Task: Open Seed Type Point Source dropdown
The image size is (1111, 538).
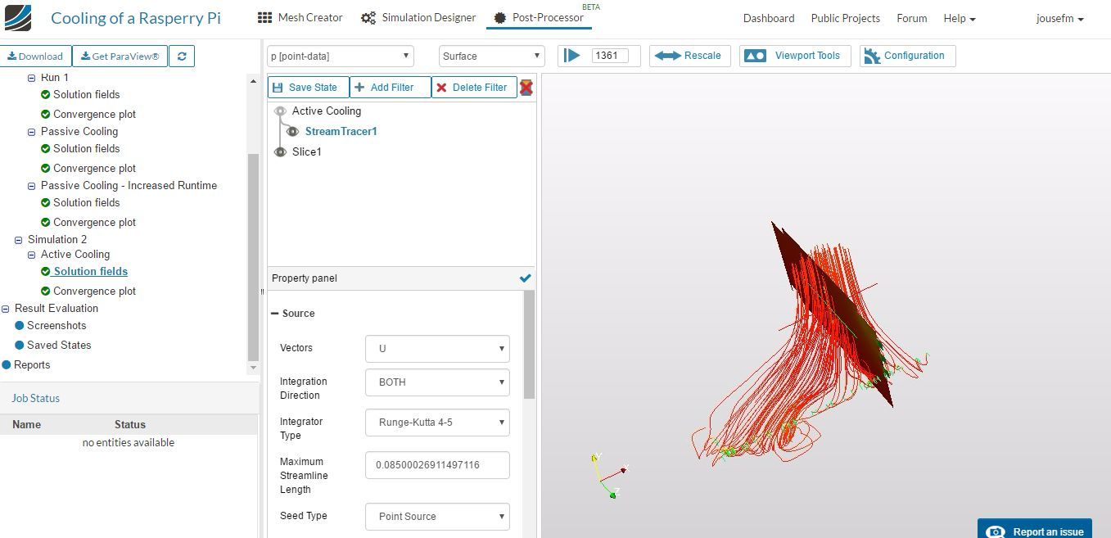Action: [x=437, y=516]
